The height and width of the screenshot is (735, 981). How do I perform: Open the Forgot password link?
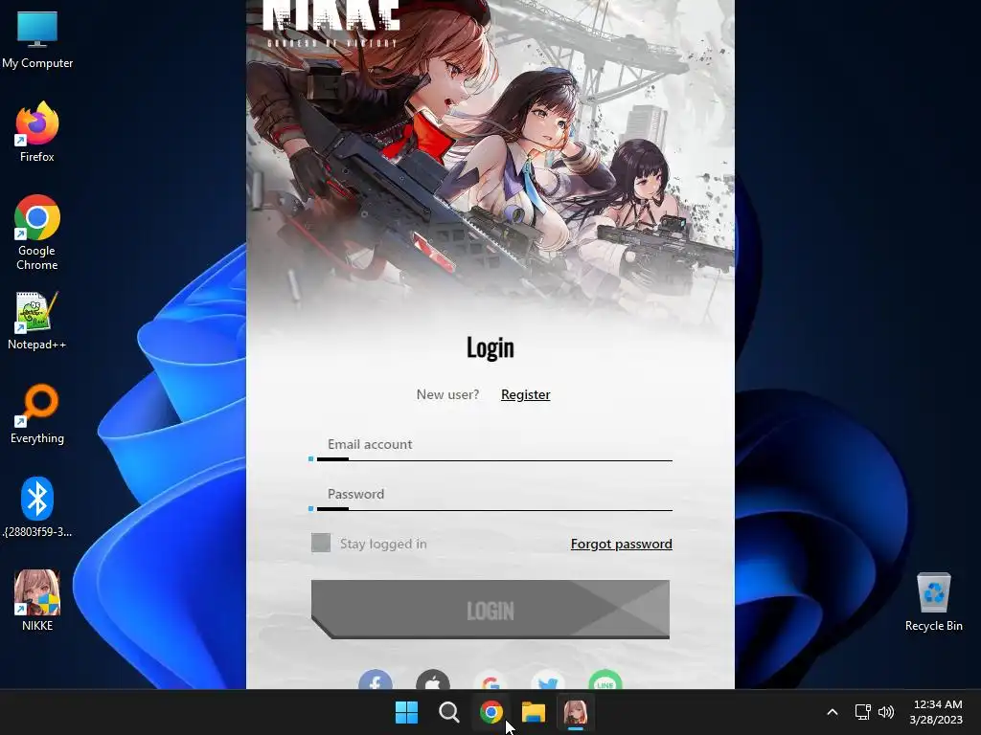(x=621, y=544)
